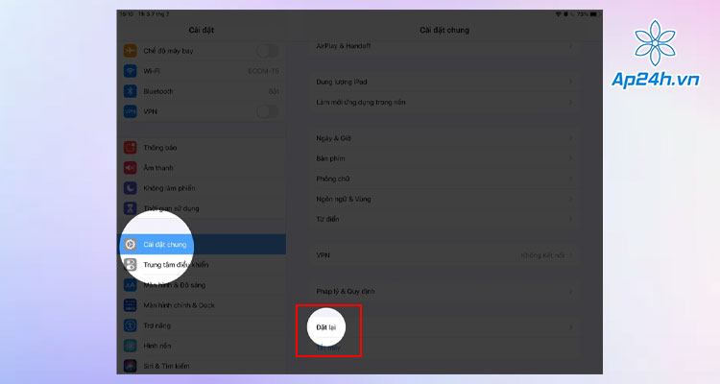
Task: Tap the Thông báo notification icon
Action: 130,148
